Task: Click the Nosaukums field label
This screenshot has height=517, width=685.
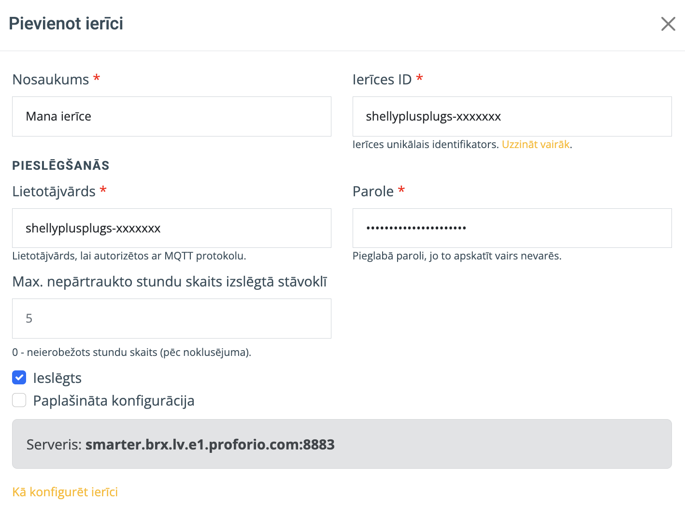Action: click(51, 79)
